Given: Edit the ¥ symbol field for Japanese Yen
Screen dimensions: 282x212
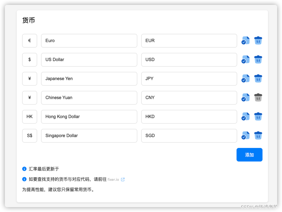Looking at the screenshot, I should pos(30,79).
